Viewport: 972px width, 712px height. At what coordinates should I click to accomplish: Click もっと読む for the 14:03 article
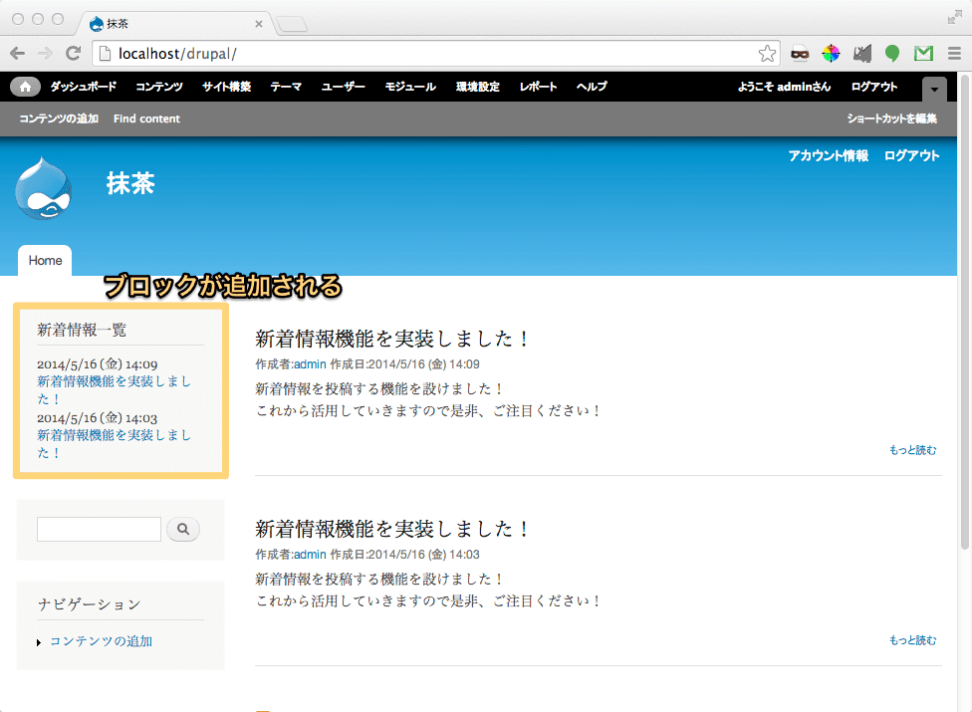pyautogui.click(x=913, y=640)
